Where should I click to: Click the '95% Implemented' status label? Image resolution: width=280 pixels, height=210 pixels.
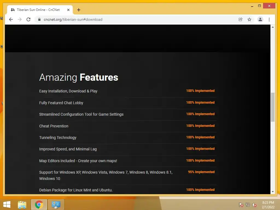201,172
